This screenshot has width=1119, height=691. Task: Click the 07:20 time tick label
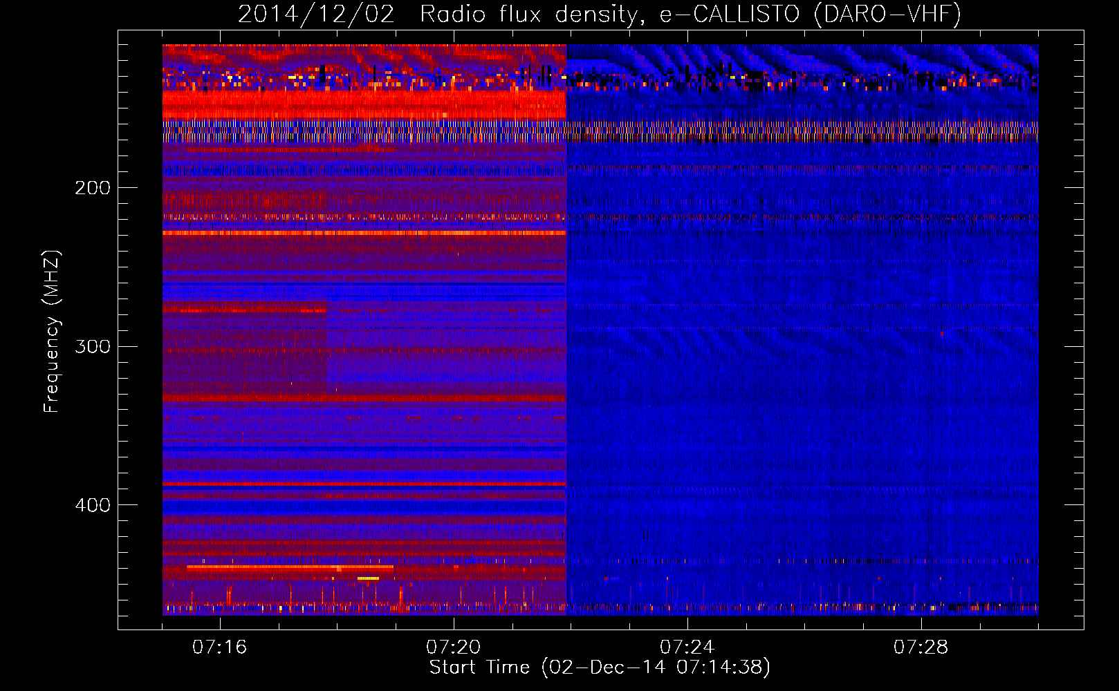pos(454,647)
